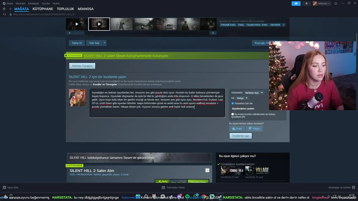Viewport: 358px width, 201px height.
Task: Play the first trailer thumbnail
Action: [77, 24]
